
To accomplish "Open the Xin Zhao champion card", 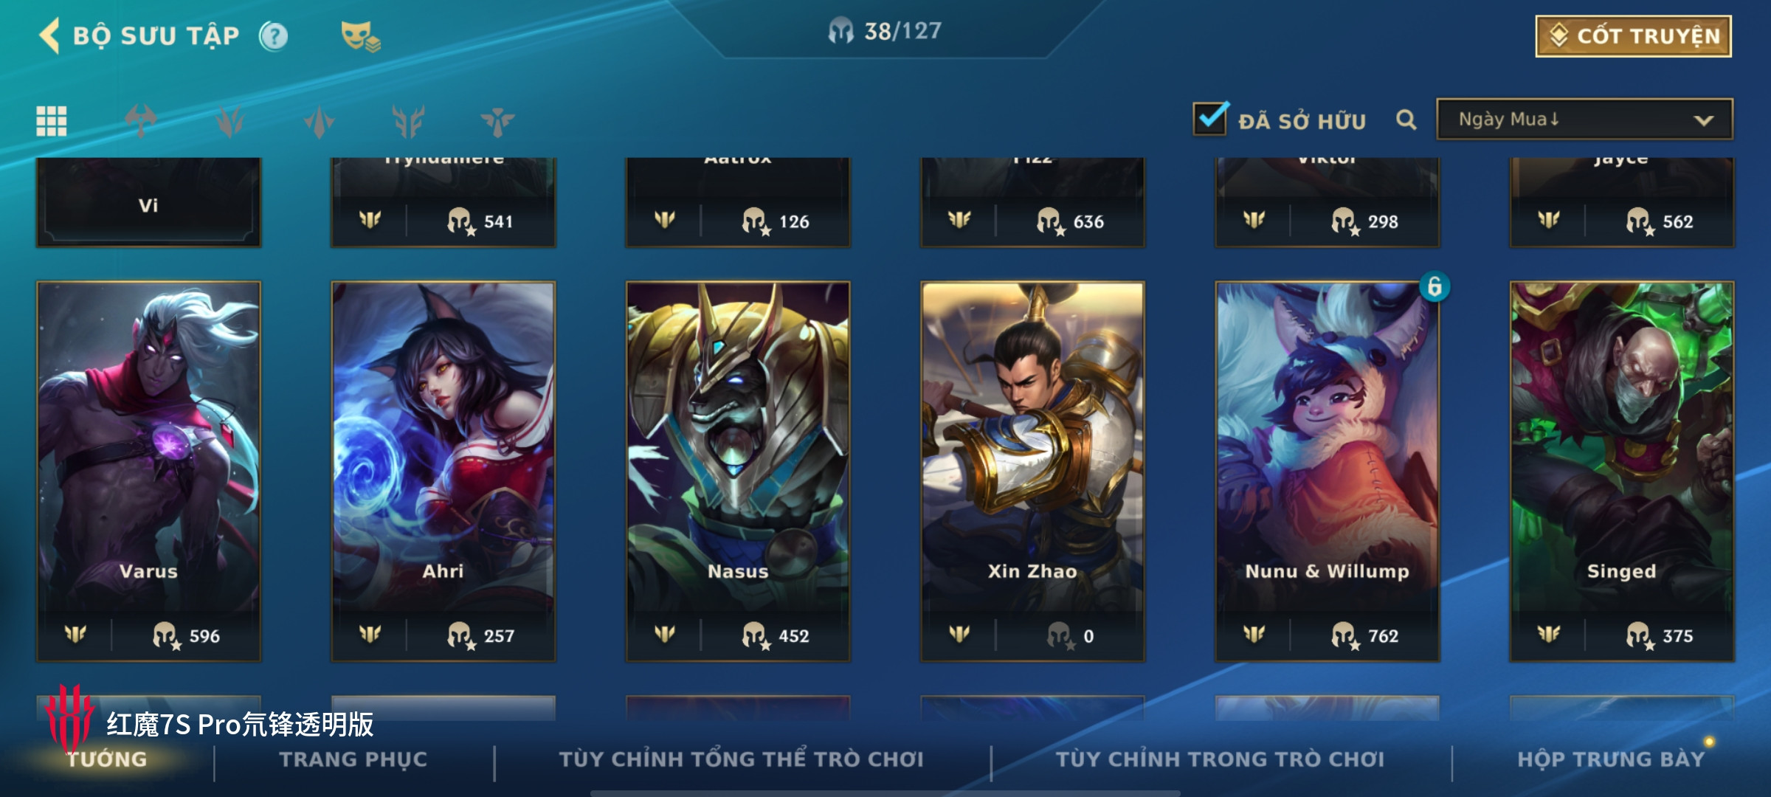I will click(1032, 471).
